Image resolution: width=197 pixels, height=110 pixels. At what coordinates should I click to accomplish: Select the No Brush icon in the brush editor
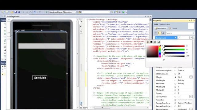coord(148,42)
